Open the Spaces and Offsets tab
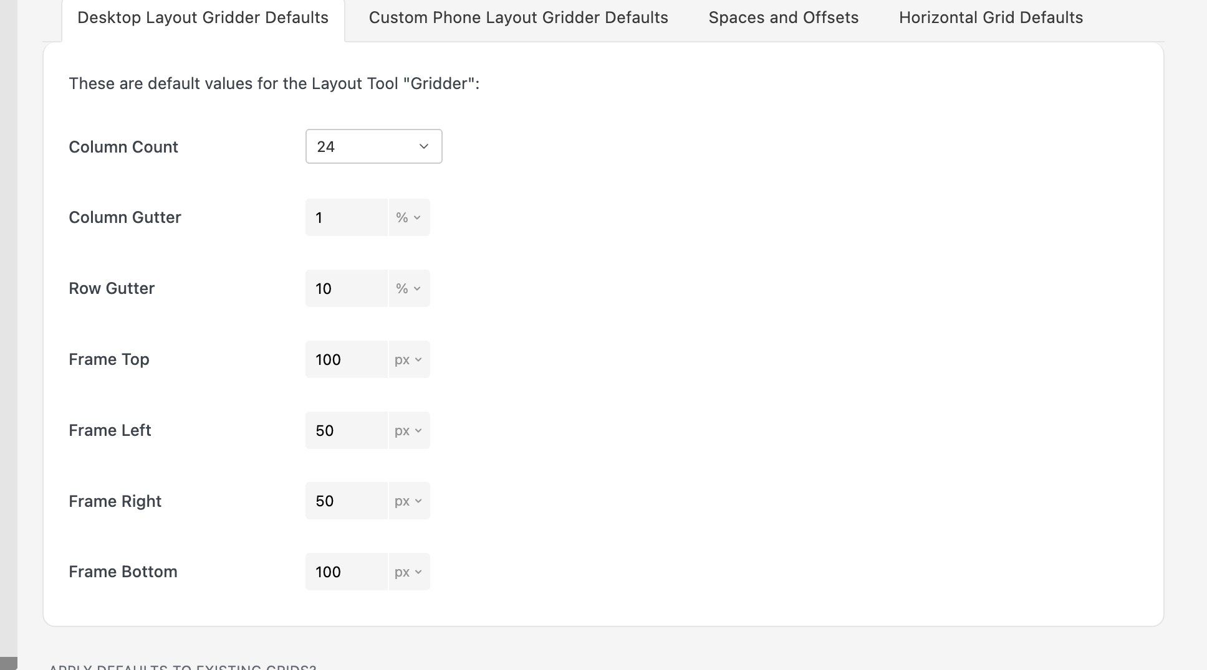This screenshot has height=670, width=1207. (x=784, y=18)
